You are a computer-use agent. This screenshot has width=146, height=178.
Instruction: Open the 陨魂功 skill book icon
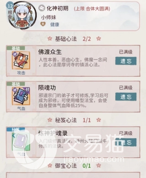[x=21, y=96]
